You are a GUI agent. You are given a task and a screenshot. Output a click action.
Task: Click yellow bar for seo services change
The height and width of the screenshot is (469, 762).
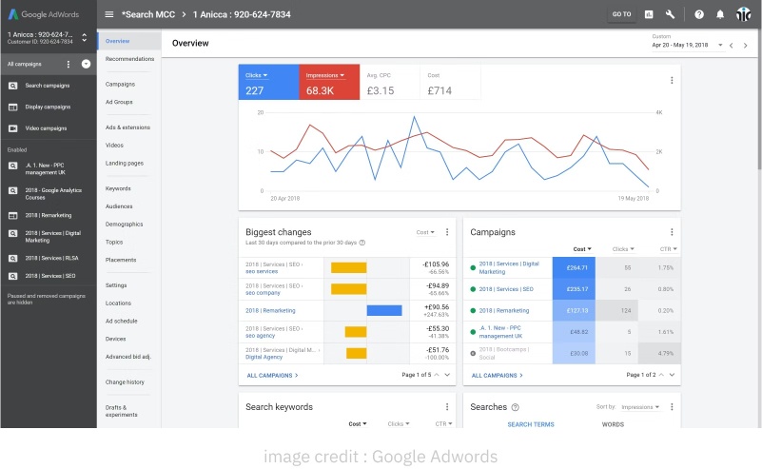tap(349, 267)
